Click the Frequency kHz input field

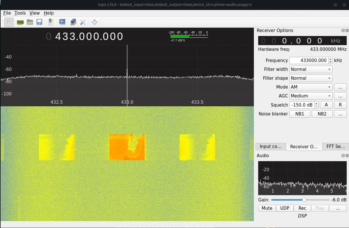pos(309,61)
